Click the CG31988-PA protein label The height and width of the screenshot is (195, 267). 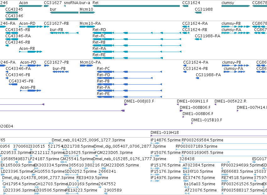pyautogui.click(x=208, y=75)
